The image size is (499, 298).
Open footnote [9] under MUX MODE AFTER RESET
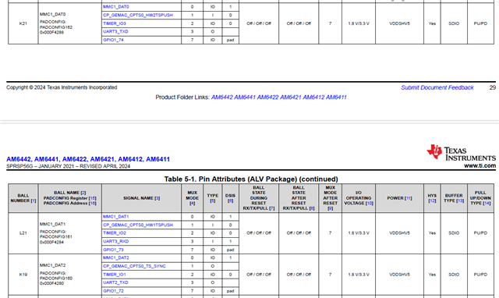pyautogui.click(x=331, y=208)
